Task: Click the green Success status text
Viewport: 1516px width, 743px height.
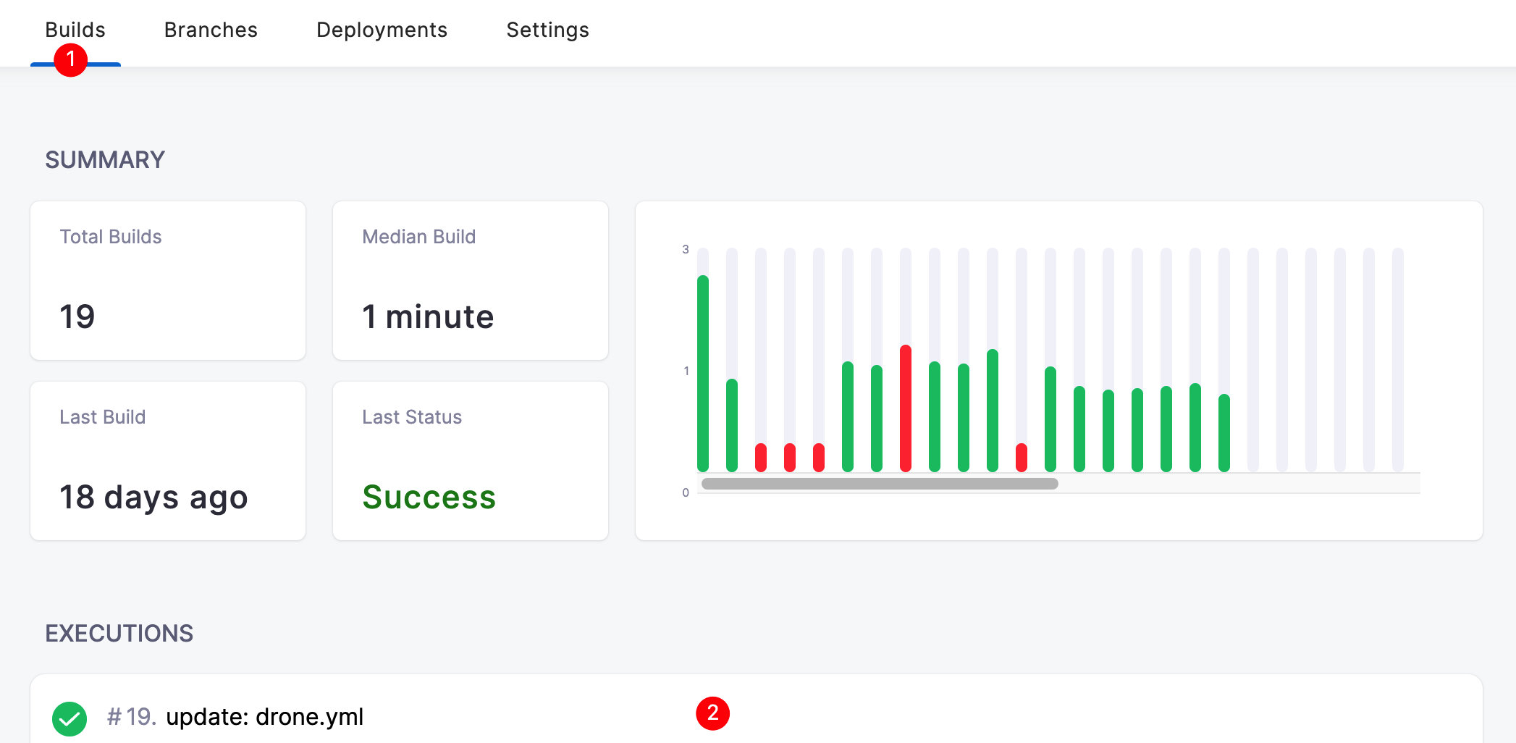Action: pyautogui.click(x=429, y=497)
